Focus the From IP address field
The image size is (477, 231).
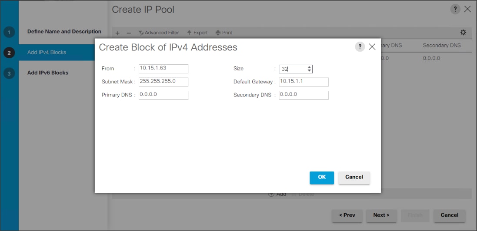click(163, 69)
